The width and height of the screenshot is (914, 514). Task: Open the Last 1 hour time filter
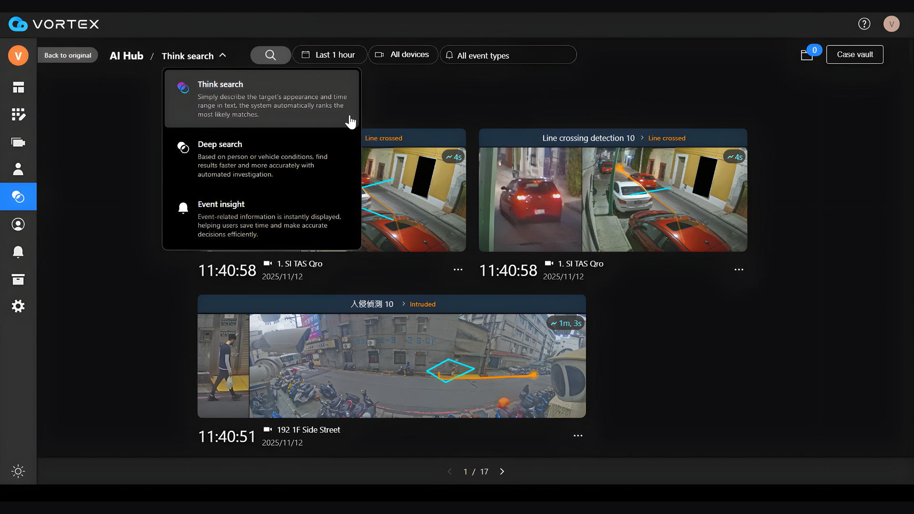point(329,54)
